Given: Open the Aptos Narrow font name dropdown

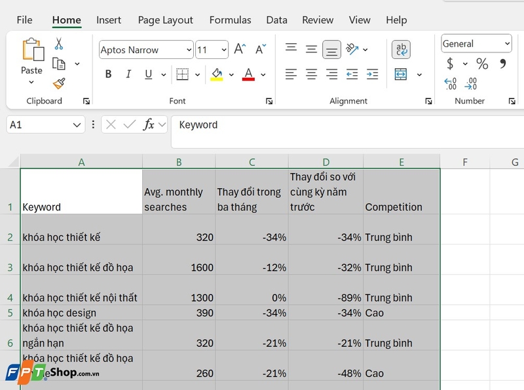Looking at the screenshot, I should tap(189, 50).
